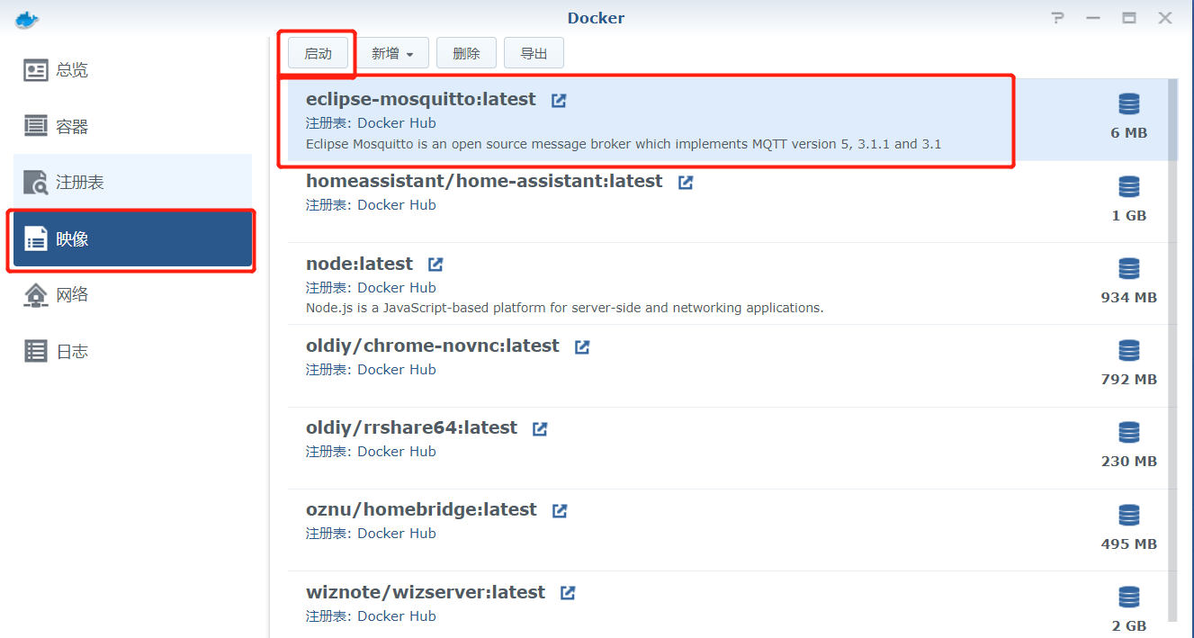Click the database icon above 2 GB

pyautogui.click(x=1129, y=597)
